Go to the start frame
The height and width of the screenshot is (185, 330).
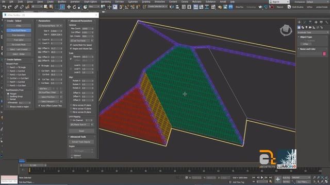click(x=254, y=177)
